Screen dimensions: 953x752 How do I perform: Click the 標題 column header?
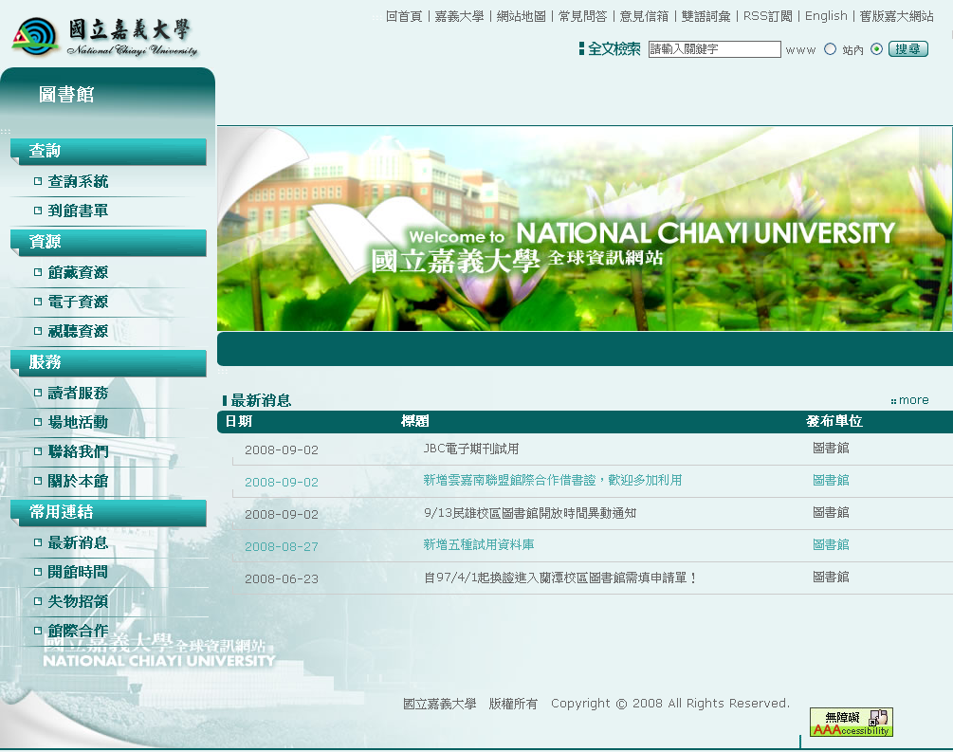415,421
